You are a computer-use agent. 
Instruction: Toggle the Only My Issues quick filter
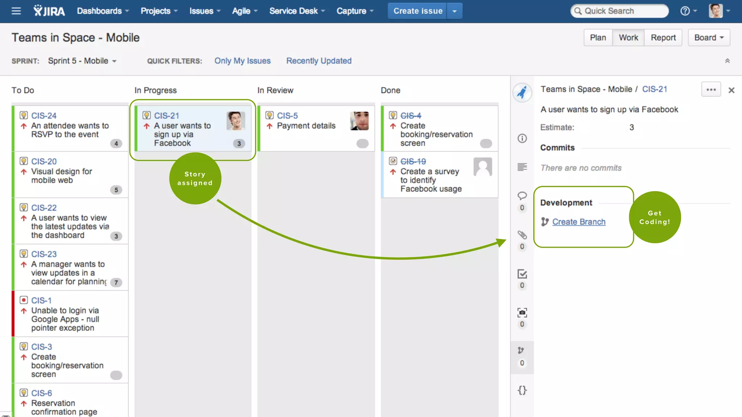(242, 61)
